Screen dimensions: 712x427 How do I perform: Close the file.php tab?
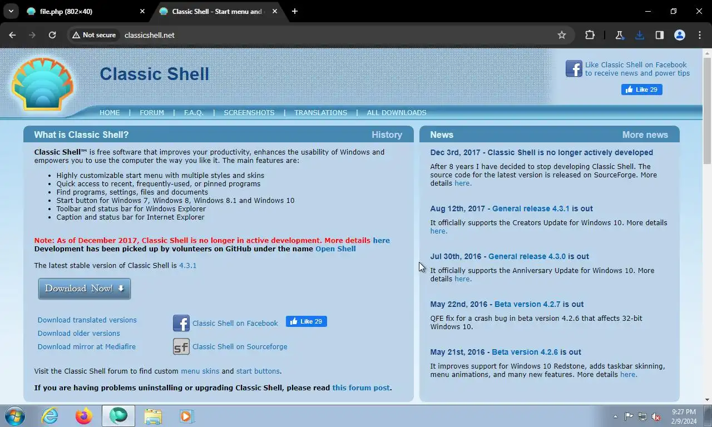(x=142, y=11)
